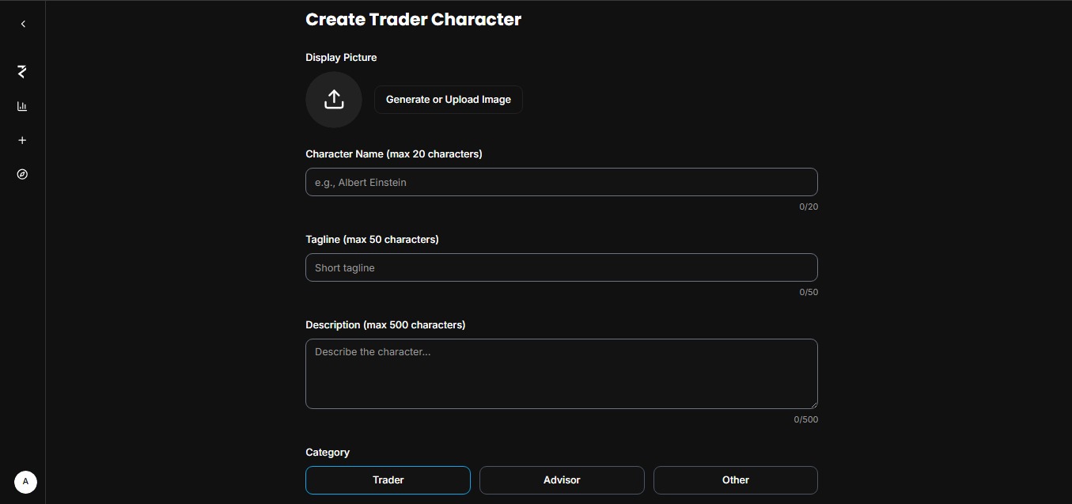
Task: Select the Advisor category
Action: coord(561,479)
